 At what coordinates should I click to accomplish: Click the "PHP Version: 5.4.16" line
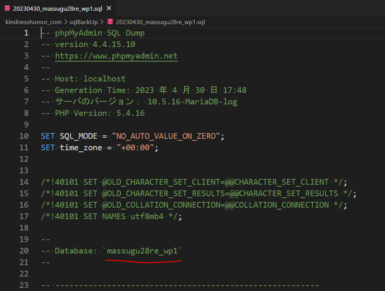tap(93, 113)
